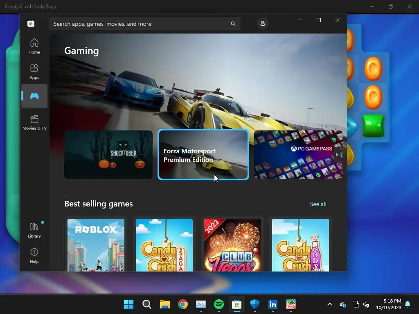Close the Microsoft Store window
The image size is (419, 314).
338,20
